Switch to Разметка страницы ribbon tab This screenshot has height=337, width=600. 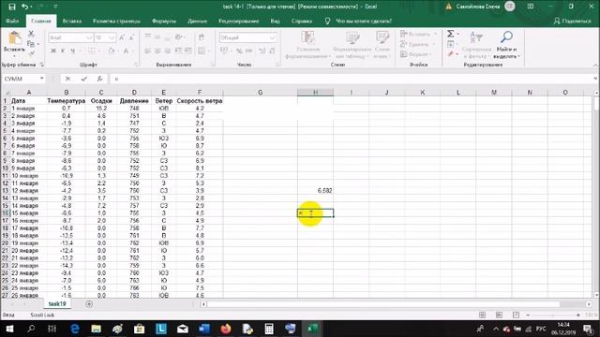pyautogui.click(x=116, y=21)
